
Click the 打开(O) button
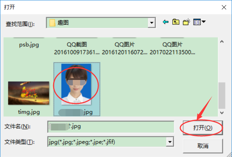[203, 128]
